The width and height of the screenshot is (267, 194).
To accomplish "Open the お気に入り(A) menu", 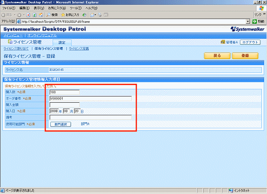I will pyautogui.click(x=57, y=8).
